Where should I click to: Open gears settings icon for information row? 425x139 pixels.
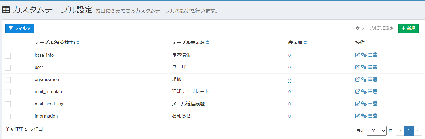point(364,116)
